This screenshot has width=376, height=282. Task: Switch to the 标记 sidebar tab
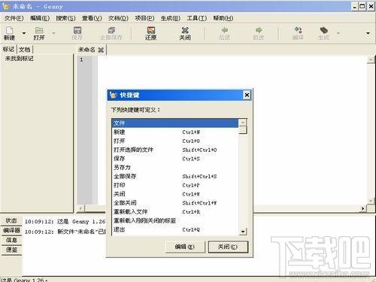8,49
